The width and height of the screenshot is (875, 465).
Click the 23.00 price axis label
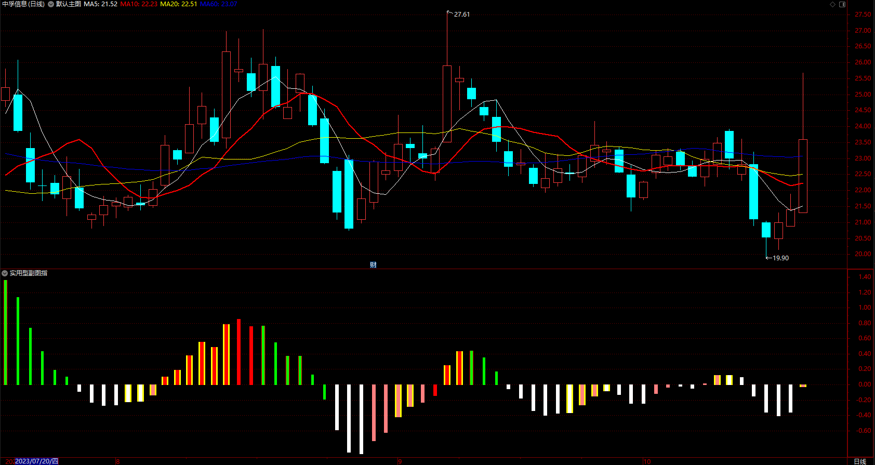(x=863, y=158)
